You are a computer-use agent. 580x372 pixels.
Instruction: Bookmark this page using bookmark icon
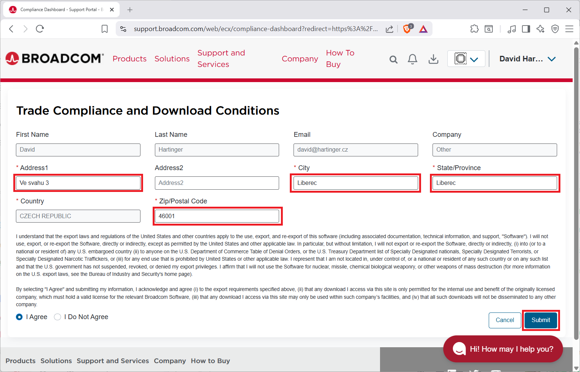click(105, 29)
